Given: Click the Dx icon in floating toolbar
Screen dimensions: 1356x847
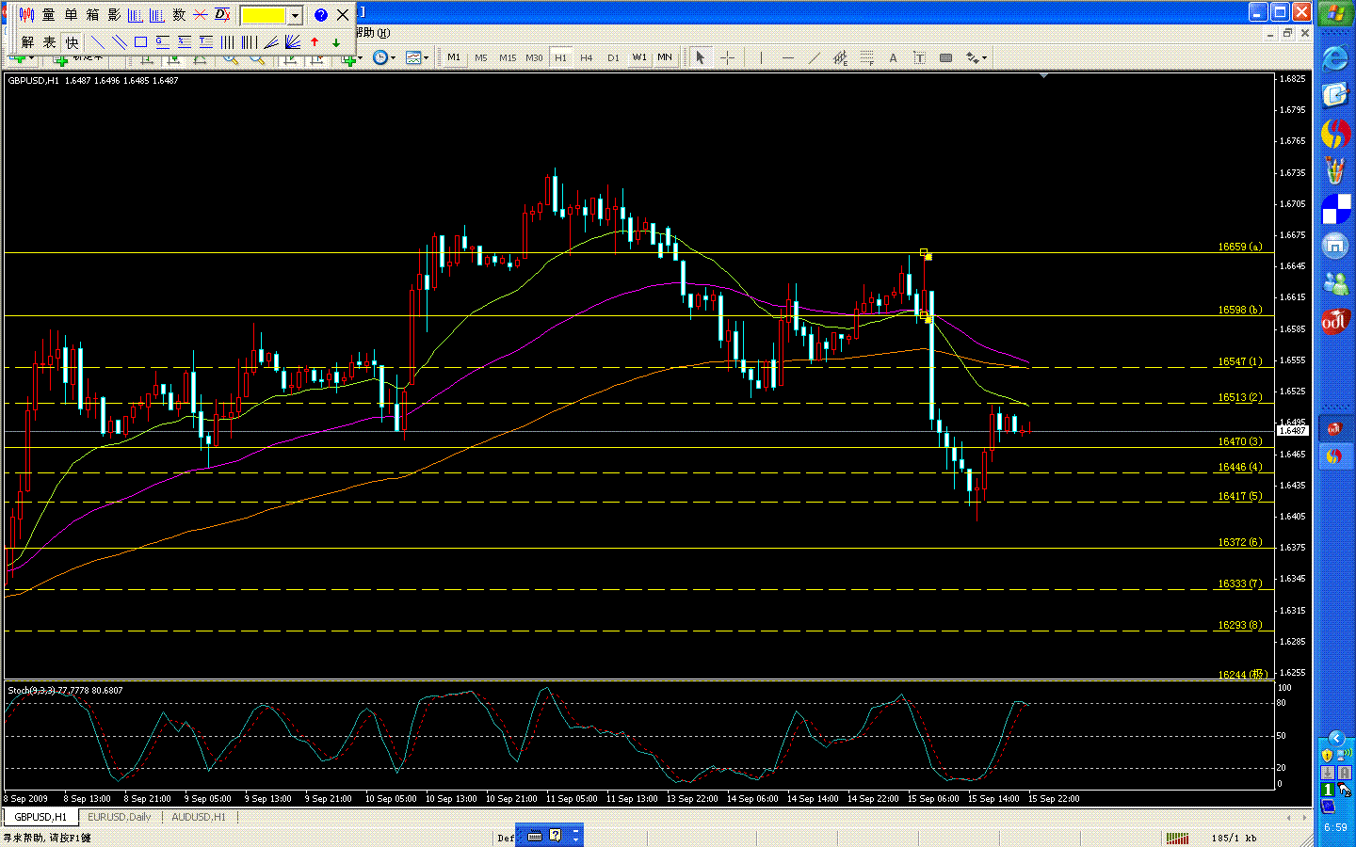Looking at the screenshot, I should pos(222,15).
